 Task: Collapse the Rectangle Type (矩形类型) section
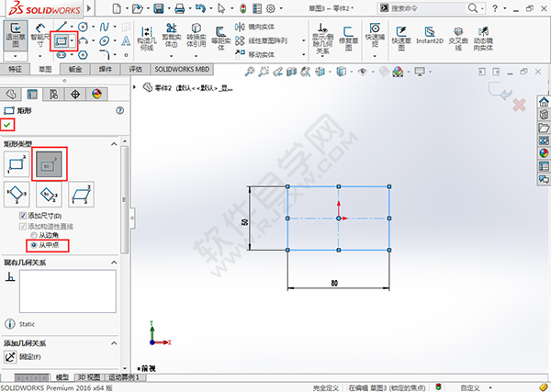[x=114, y=144]
